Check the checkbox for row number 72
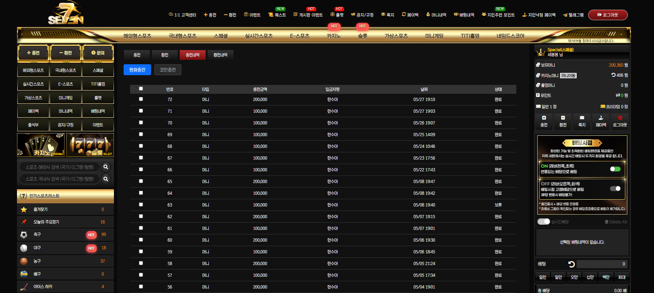The image size is (654, 293). click(x=141, y=99)
